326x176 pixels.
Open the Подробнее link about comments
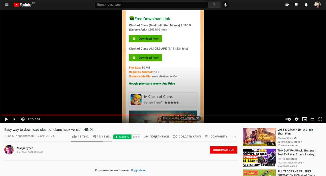[139, 170]
